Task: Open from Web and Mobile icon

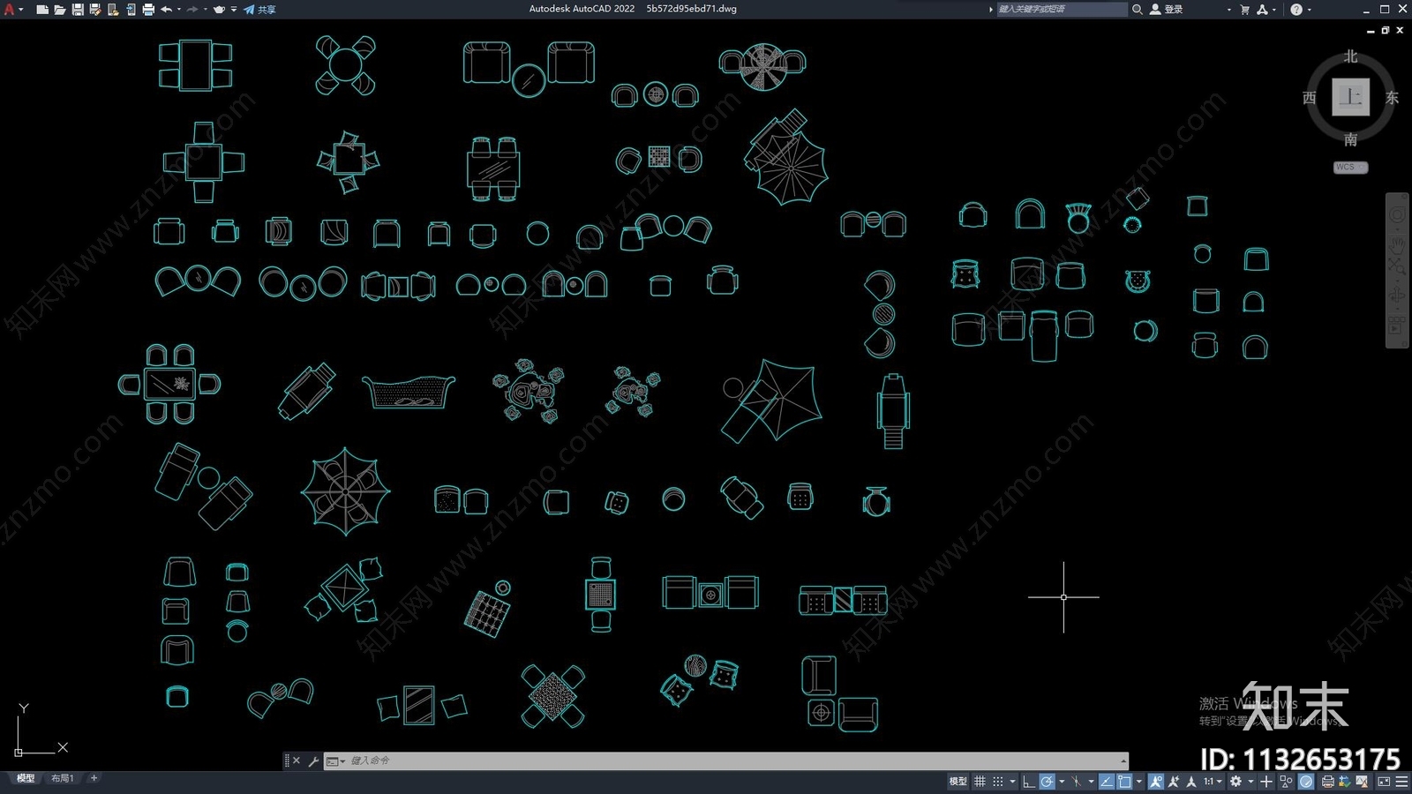Action: 113,10
